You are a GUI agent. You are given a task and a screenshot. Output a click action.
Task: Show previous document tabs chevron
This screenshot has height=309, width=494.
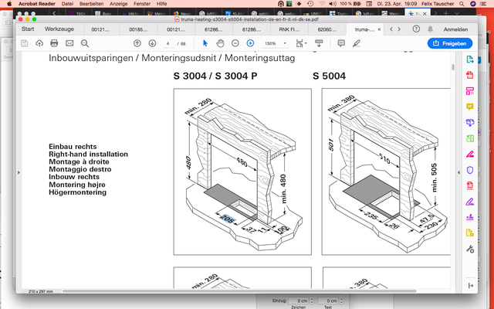391,29
